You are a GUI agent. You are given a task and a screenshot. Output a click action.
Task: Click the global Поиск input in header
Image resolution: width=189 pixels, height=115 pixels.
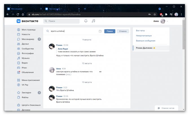click(x=61, y=21)
